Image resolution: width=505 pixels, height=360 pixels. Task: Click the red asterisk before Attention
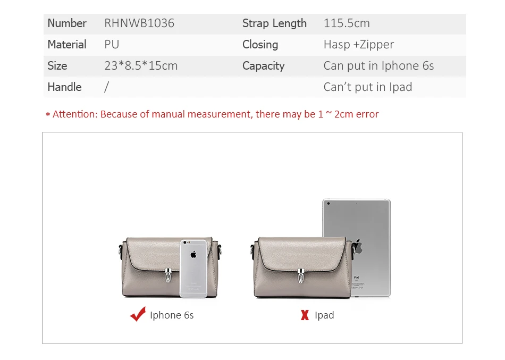[x=48, y=114]
